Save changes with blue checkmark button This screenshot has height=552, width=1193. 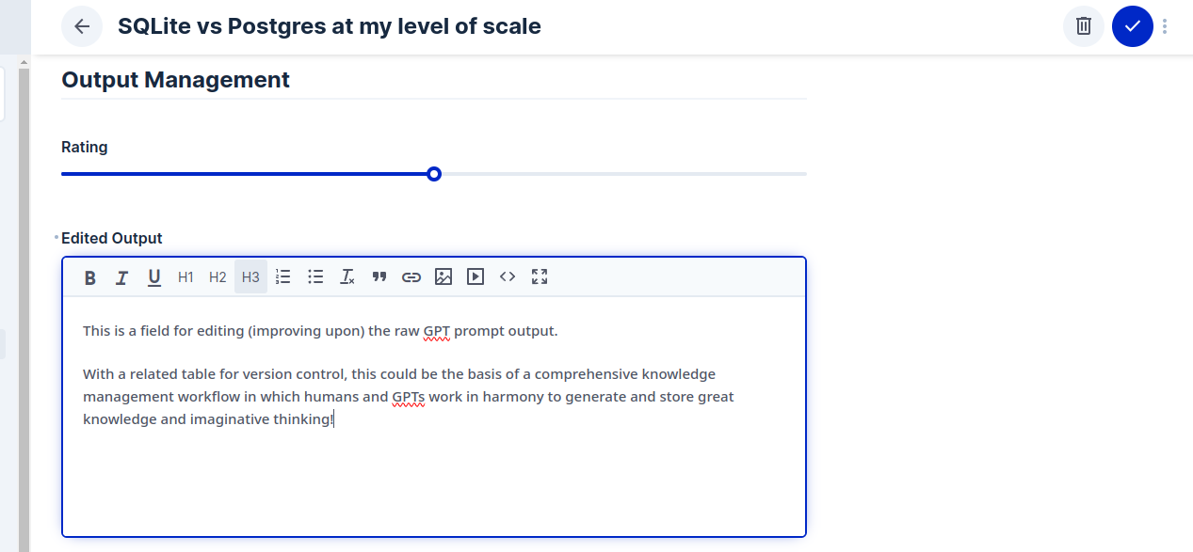point(1133,26)
